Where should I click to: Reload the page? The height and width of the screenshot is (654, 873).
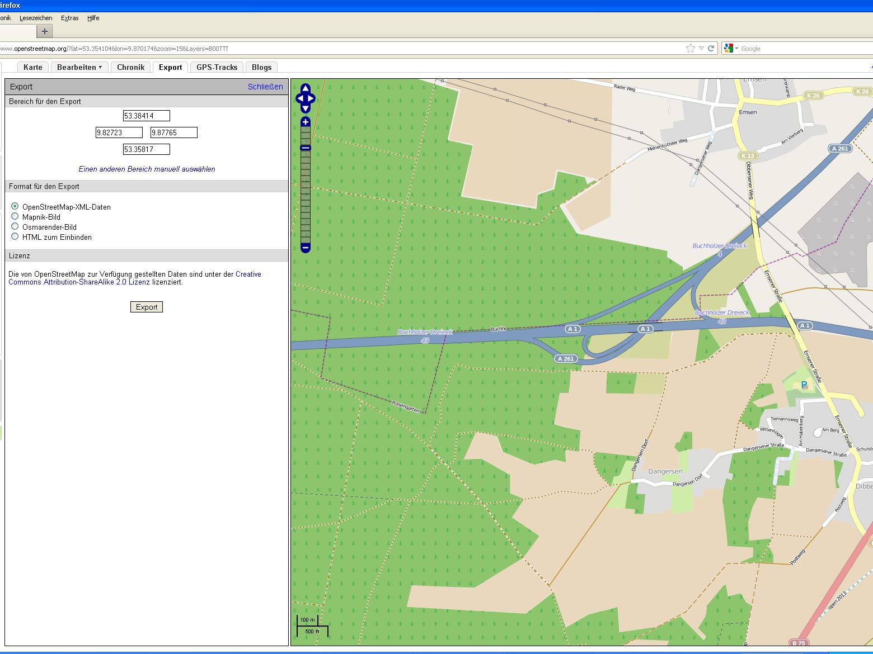click(711, 49)
